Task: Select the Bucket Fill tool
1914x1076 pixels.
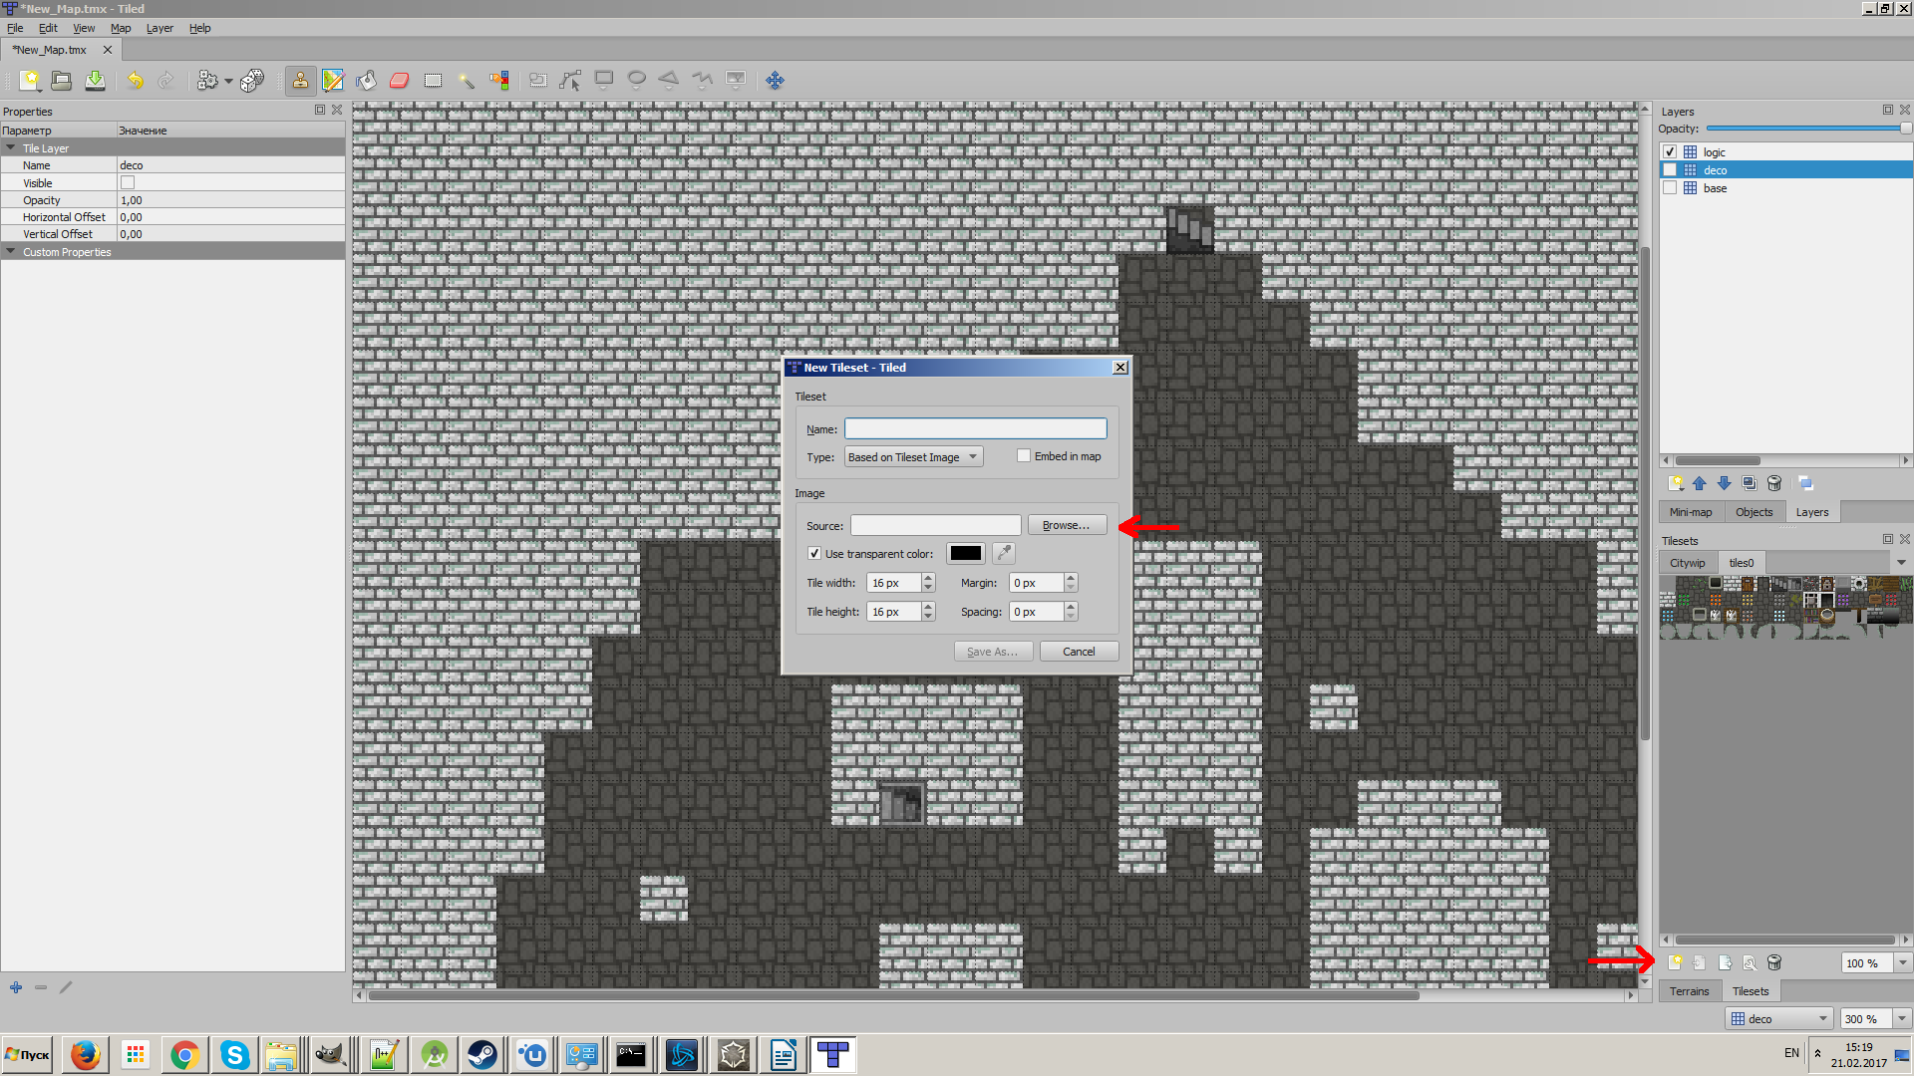Action: [366, 81]
